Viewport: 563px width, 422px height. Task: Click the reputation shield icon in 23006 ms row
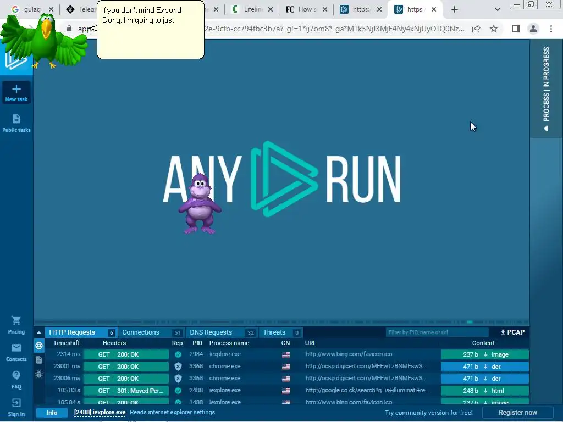[x=178, y=379]
